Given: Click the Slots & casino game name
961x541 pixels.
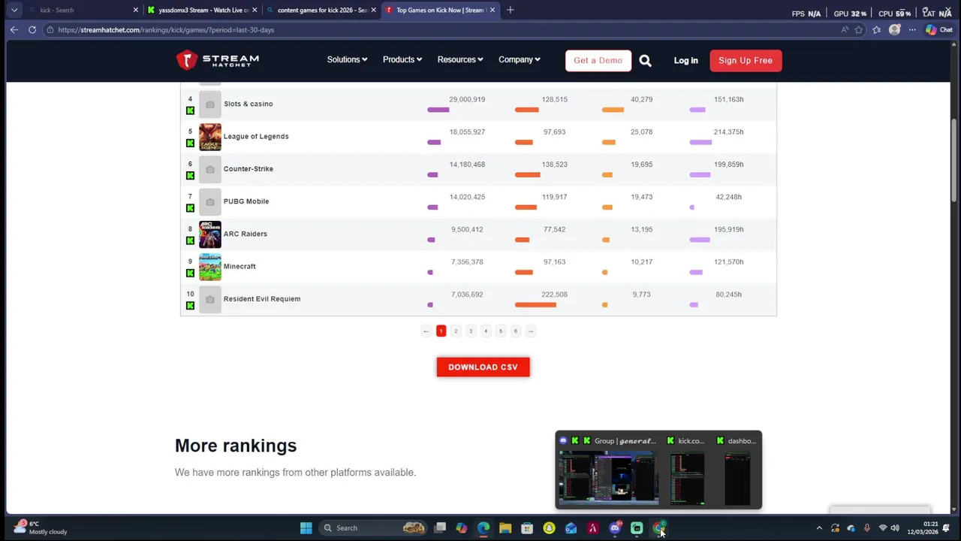Looking at the screenshot, I should coord(248,104).
